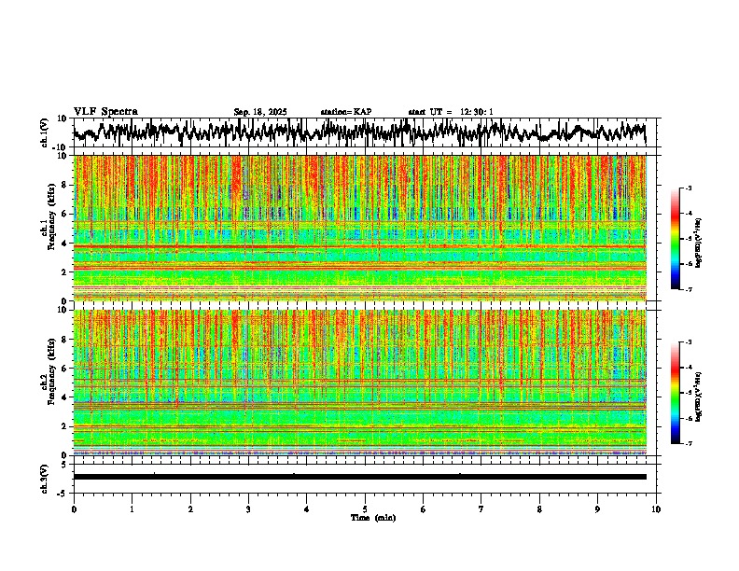Click the ch.1 voltage waveform trace

(360, 132)
